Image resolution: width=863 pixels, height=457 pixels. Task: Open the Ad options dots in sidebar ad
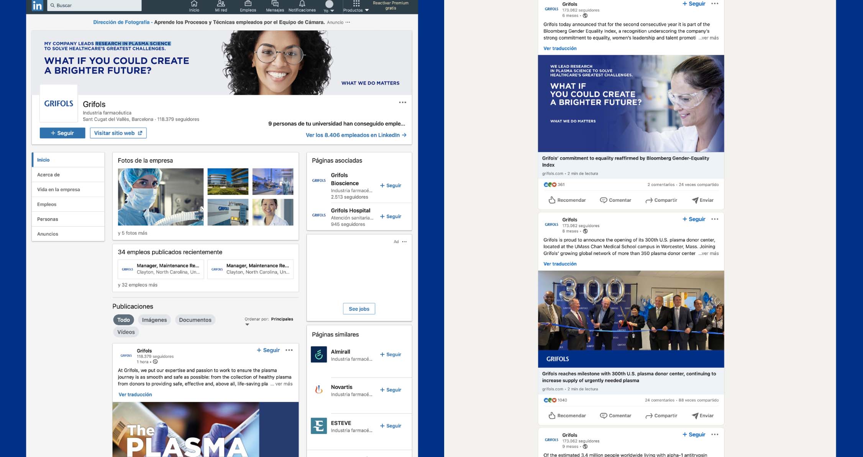(x=404, y=242)
